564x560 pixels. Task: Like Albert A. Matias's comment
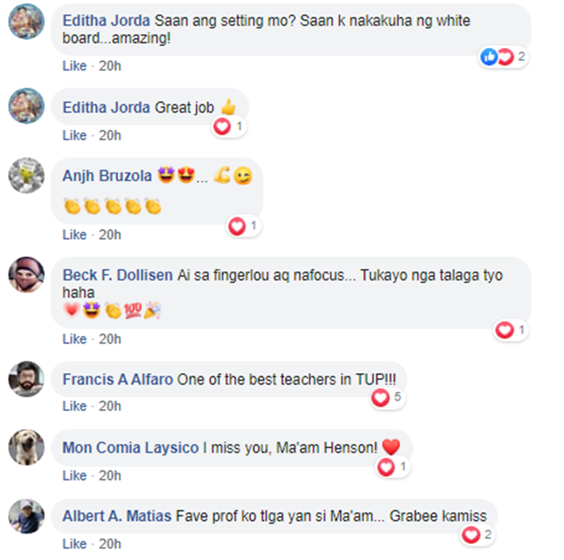point(74,544)
